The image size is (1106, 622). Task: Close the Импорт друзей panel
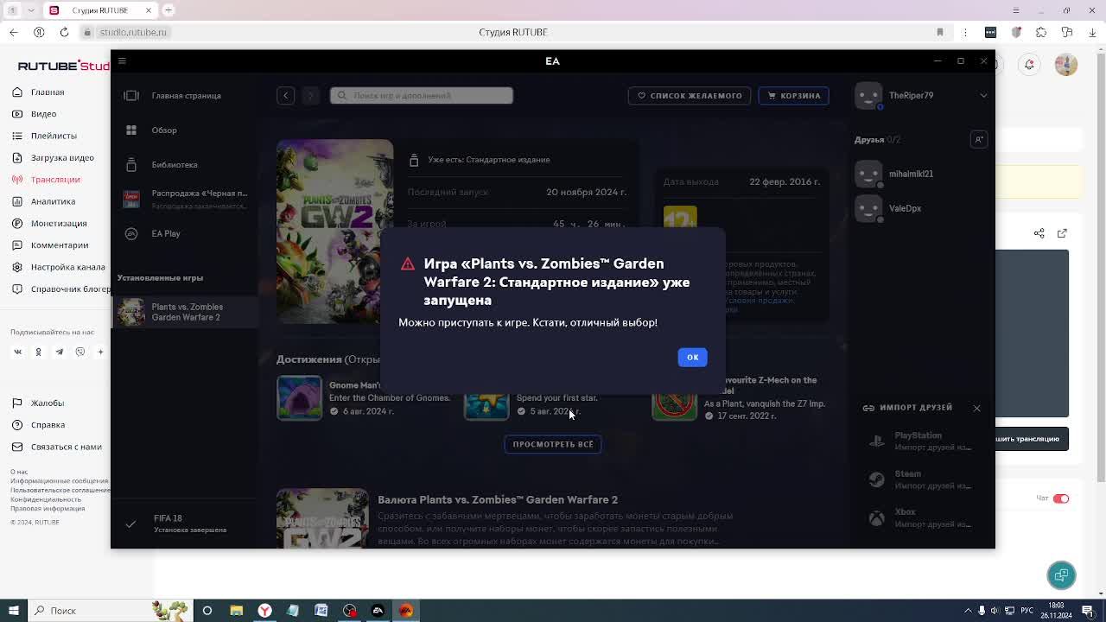(x=976, y=408)
